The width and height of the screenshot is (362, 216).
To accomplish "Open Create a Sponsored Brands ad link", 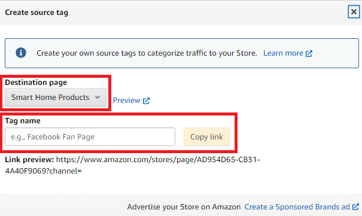I will (297, 207).
